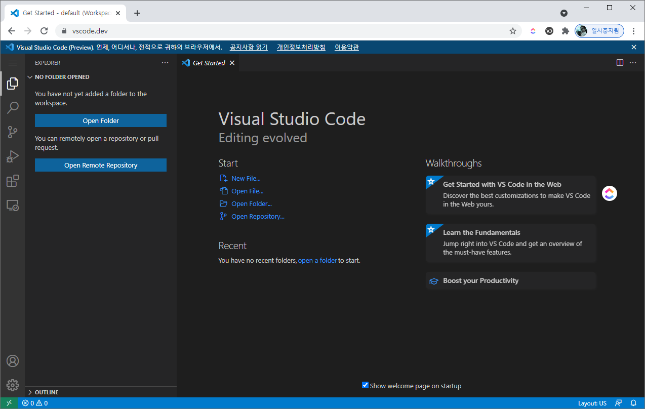Open Get Started with VS Code in the Web walkthrough

click(511, 195)
